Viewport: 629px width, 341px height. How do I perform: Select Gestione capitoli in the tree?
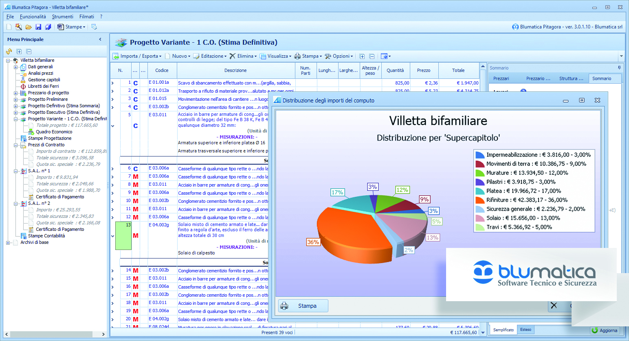44,80
